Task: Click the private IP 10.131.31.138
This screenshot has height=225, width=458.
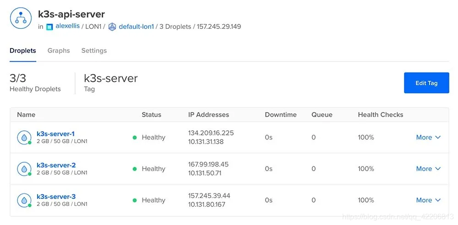Action: 206,142
